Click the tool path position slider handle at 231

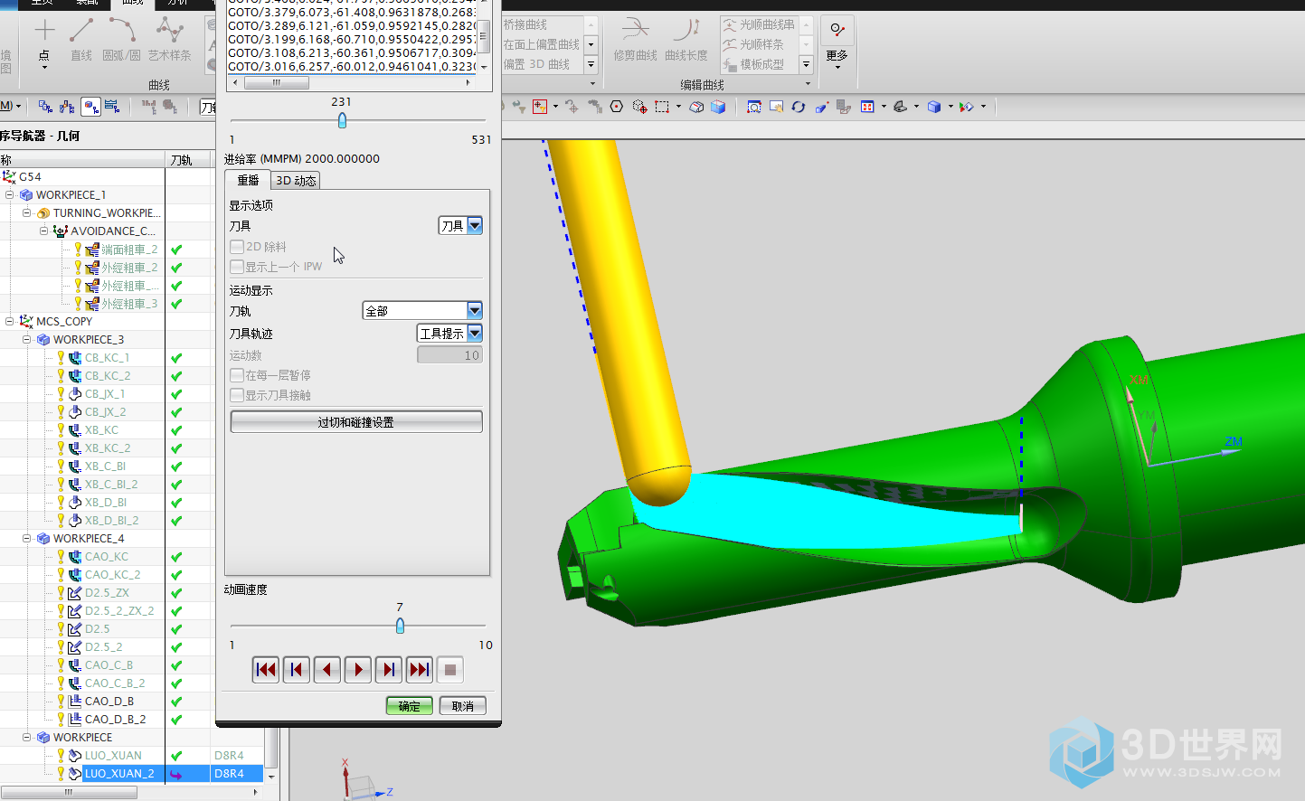coord(342,120)
